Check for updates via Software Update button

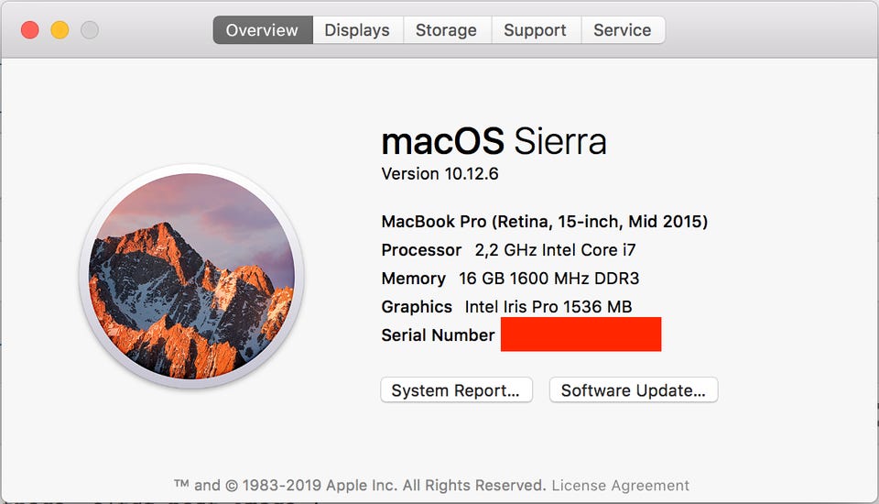tap(634, 390)
